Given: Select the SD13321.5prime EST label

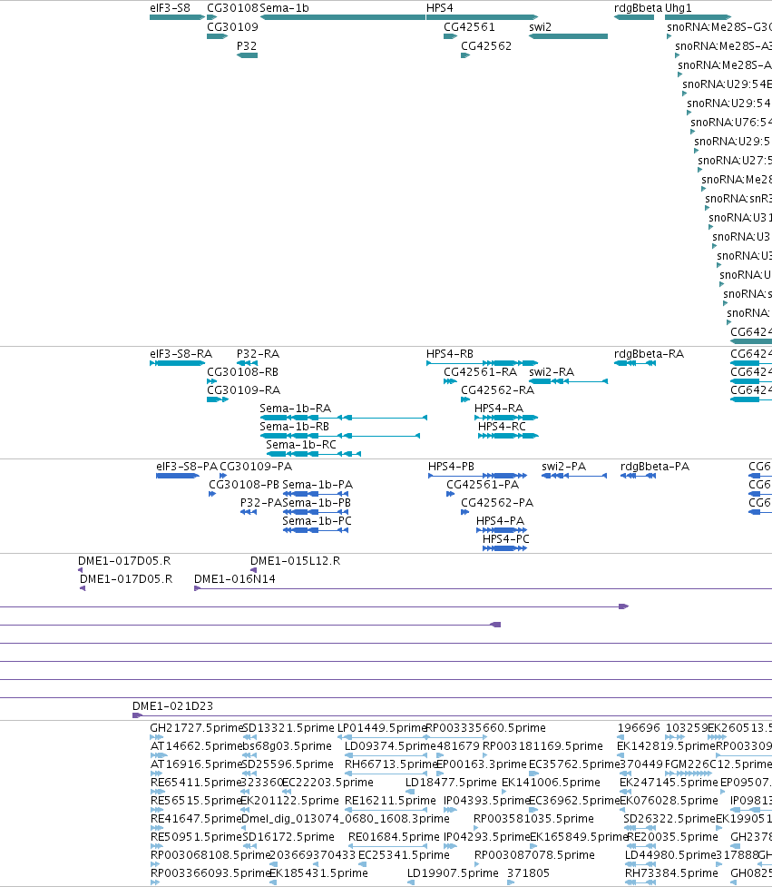Looking at the screenshot, I should click(x=288, y=727).
